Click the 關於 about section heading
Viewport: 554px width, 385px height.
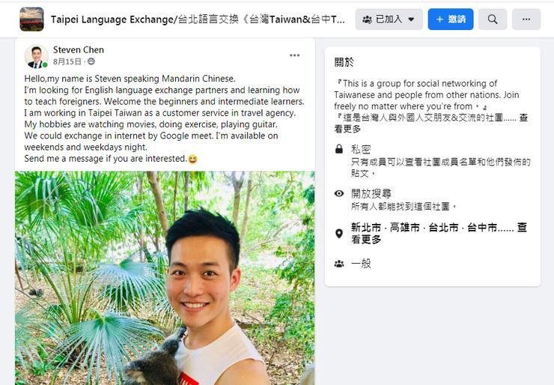[x=344, y=62]
